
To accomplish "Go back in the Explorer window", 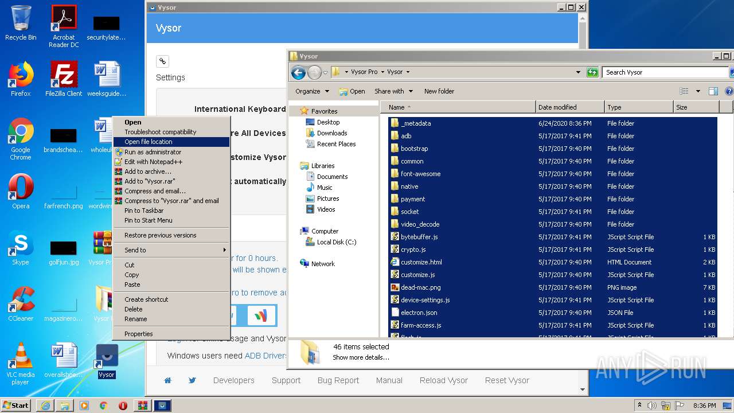I will pyautogui.click(x=298, y=72).
